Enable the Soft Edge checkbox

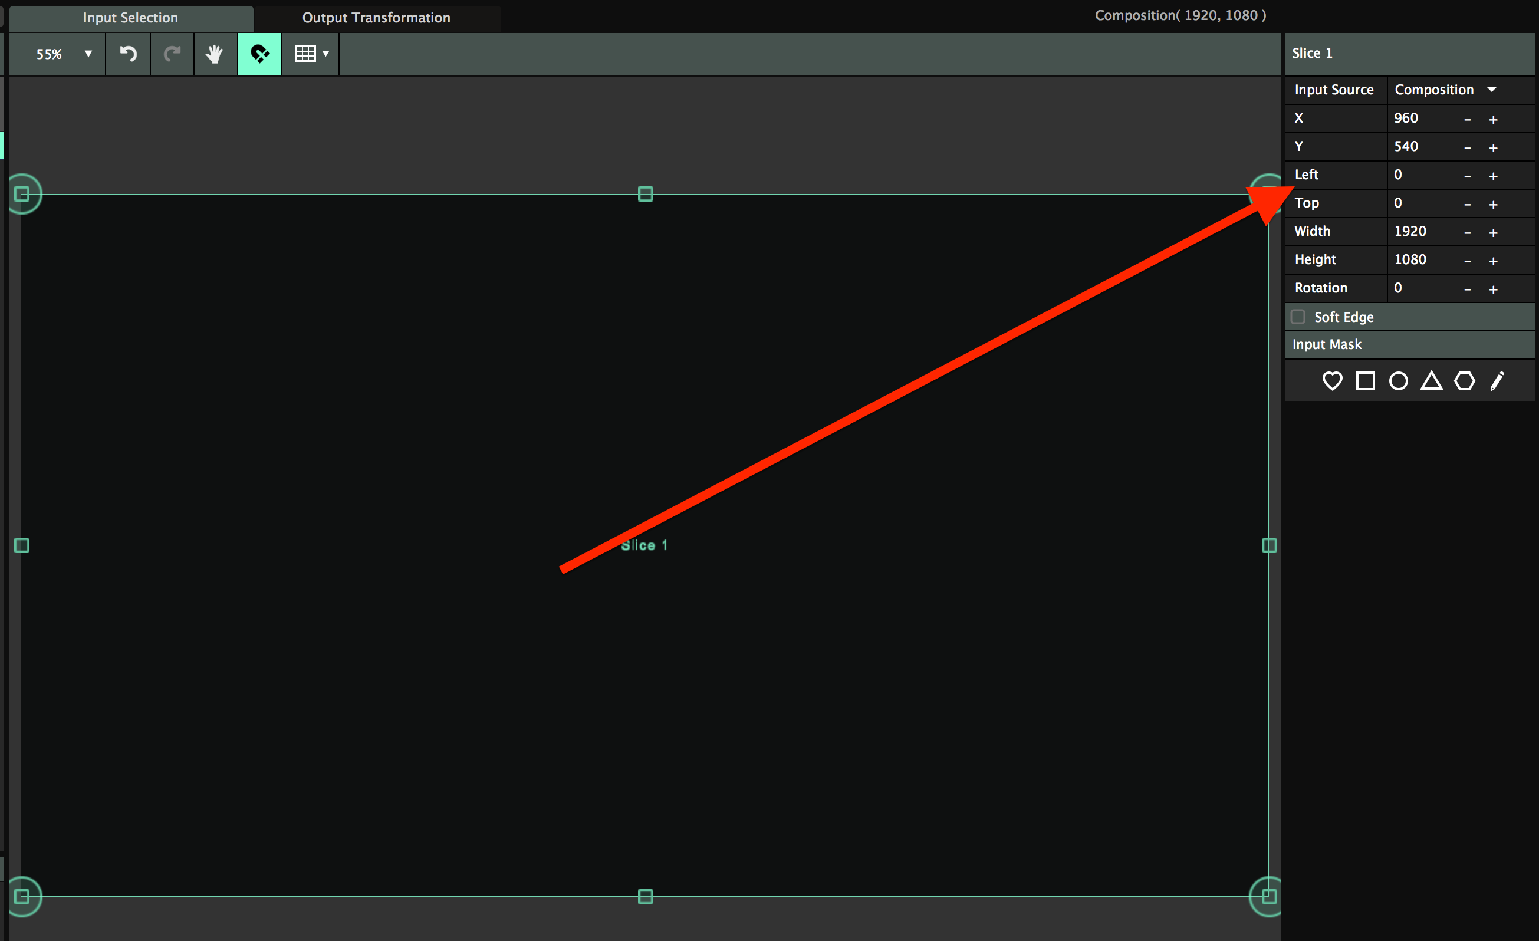click(1298, 317)
